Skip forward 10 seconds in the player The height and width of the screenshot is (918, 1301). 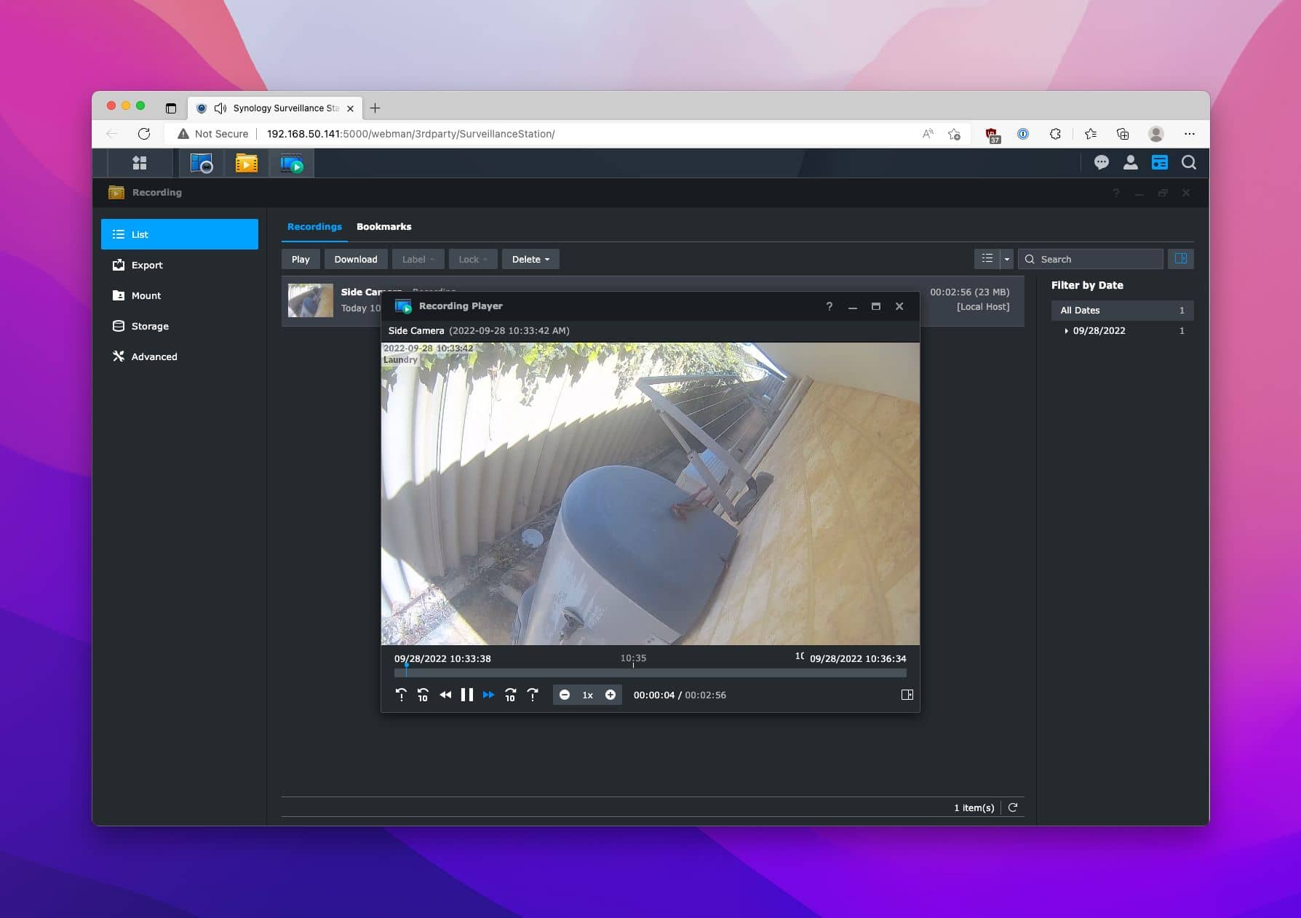point(511,695)
